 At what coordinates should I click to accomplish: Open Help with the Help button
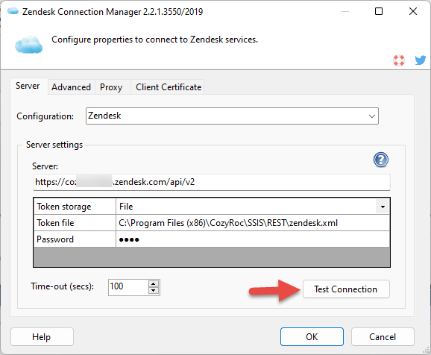(x=42, y=336)
